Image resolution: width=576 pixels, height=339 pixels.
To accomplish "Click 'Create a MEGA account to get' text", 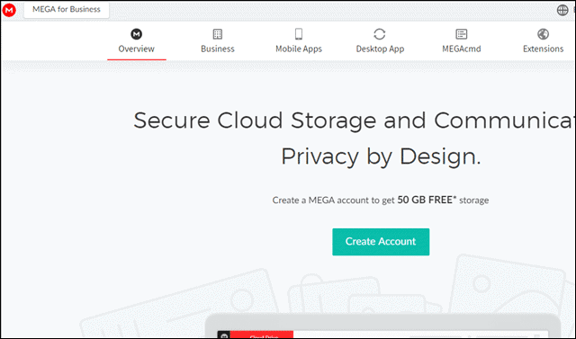I will [x=334, y=201].
